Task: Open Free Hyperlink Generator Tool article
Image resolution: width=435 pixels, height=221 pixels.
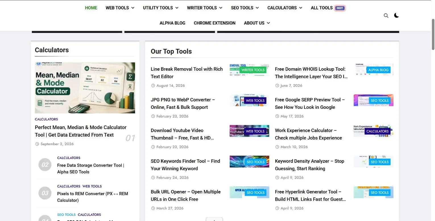Action: [310, 195]
